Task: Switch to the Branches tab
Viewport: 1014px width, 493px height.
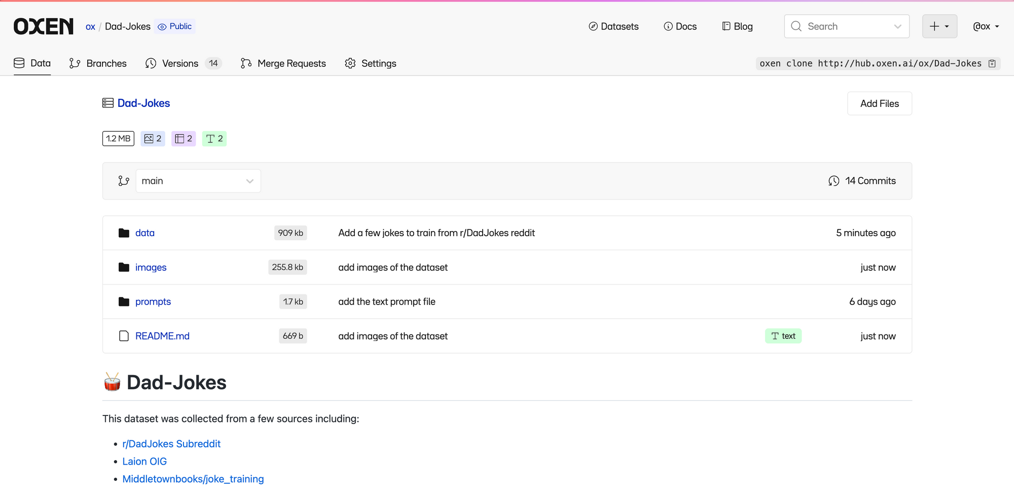Action: click(x=98, y=63)
